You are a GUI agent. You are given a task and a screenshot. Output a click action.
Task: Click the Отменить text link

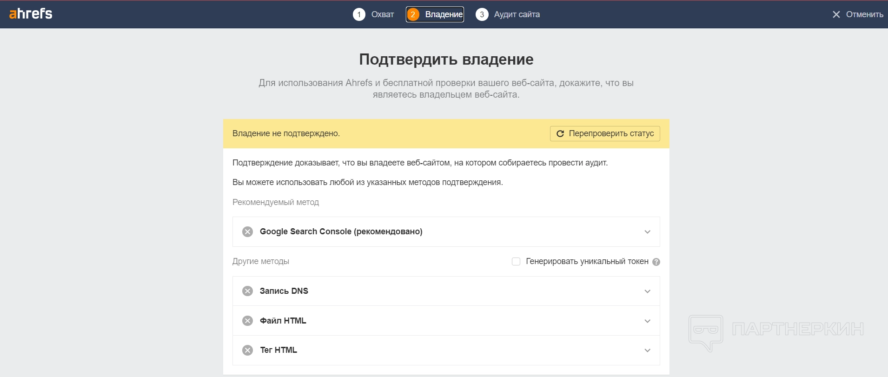pyautogui.click(x=864, y=14)
